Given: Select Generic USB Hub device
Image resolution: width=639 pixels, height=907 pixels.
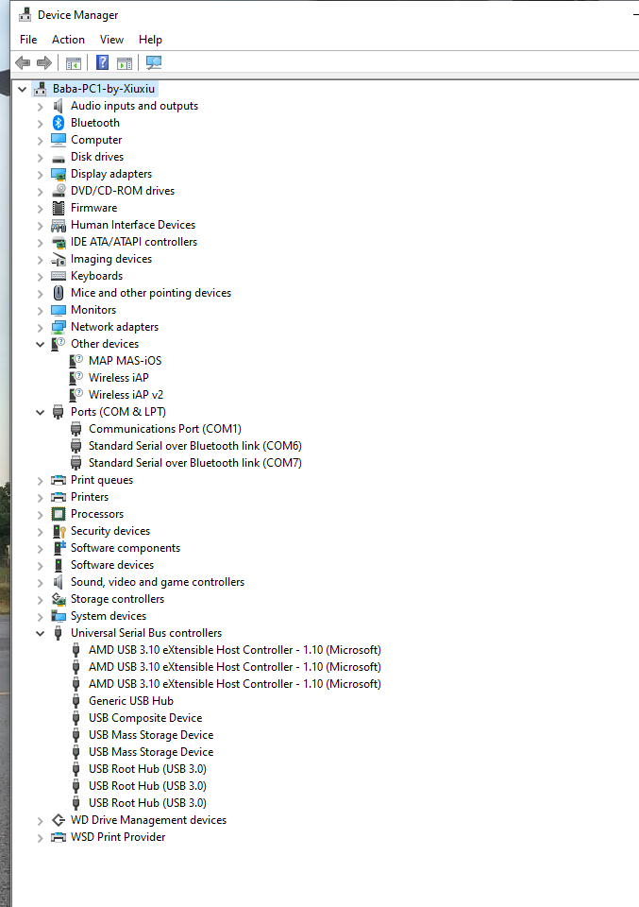Looking at the screenshot, I should click(x=131, y=701).
